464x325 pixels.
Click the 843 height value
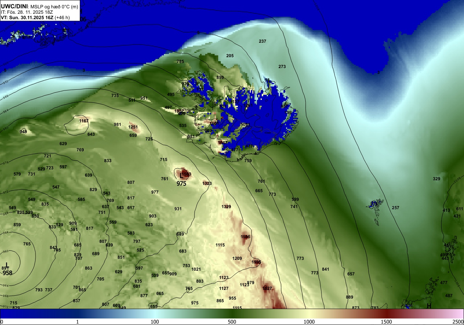pos(53,248)
